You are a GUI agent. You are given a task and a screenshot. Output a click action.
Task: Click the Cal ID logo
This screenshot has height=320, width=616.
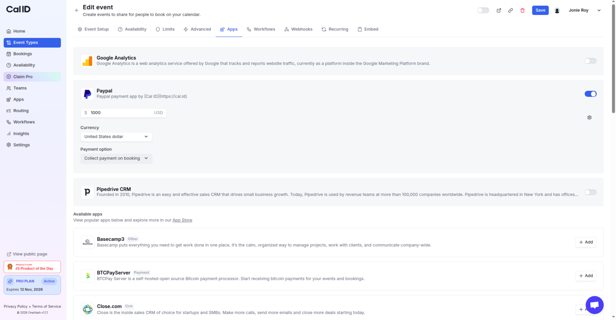point(18,9)
